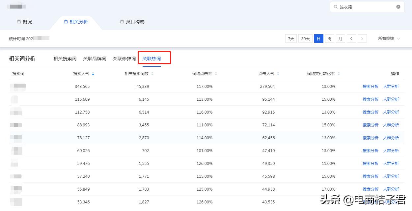This screenshot has width=412, height=211.
Task: Sort the 点击人气 column
Action: [278, 73]
